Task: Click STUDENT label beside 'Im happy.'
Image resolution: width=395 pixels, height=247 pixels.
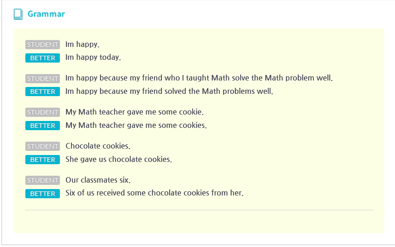Action: pos(42,45)
